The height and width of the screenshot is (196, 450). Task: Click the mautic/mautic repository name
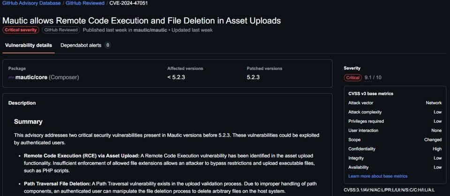coord(150,30)
